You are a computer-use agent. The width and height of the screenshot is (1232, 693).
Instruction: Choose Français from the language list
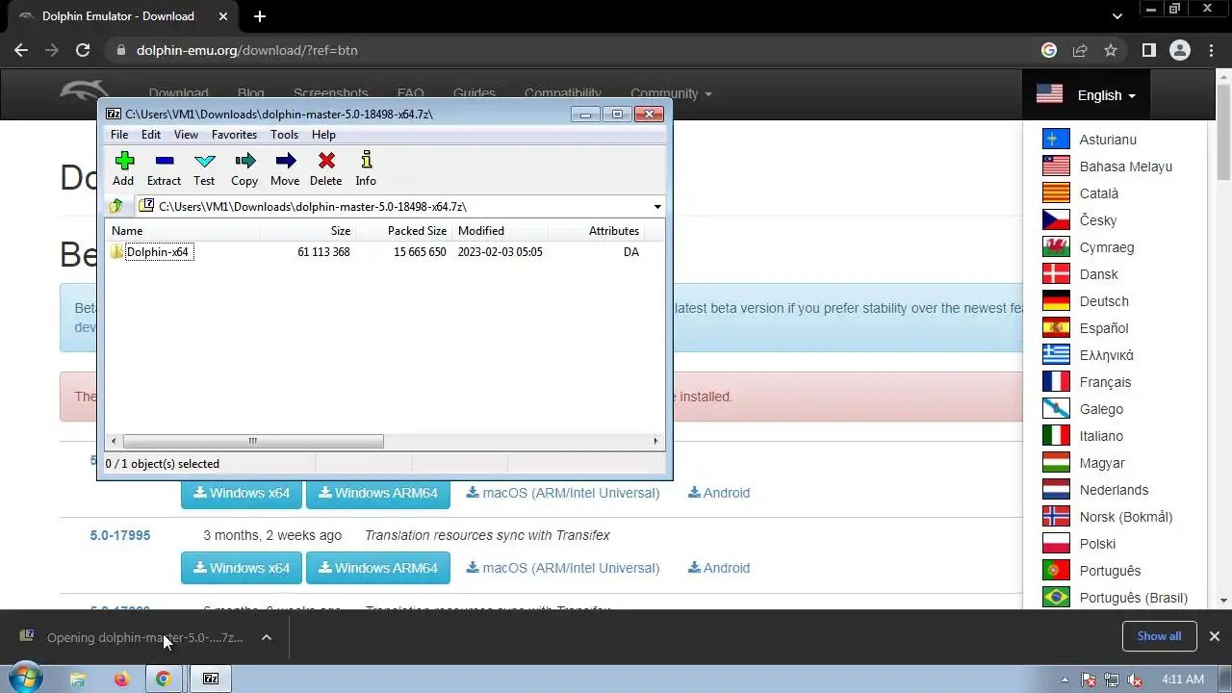pyautogui.click(x=1105, y=382)
